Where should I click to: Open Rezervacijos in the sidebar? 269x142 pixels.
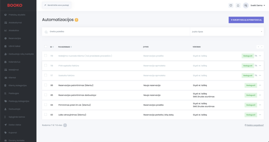(x=15, y=38)
